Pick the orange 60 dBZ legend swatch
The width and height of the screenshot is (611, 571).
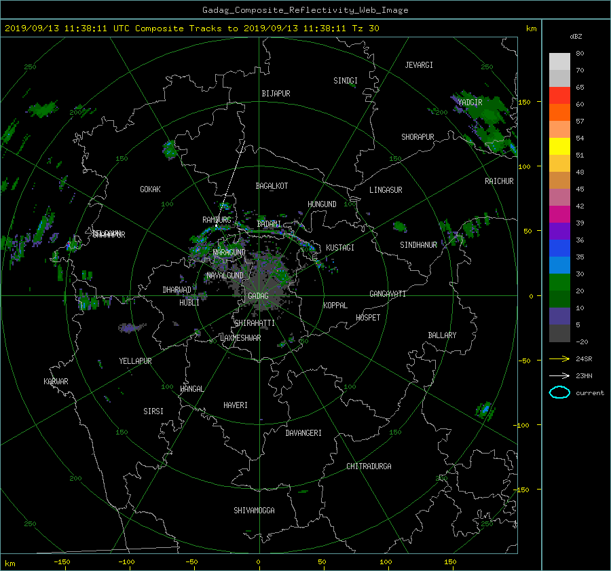pyautogui.click(x=559, y=112)
